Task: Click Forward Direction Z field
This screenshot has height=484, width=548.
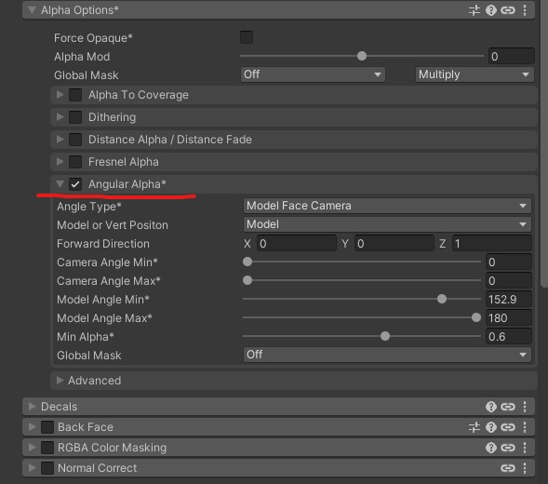Action: click(x=492, y=244)
